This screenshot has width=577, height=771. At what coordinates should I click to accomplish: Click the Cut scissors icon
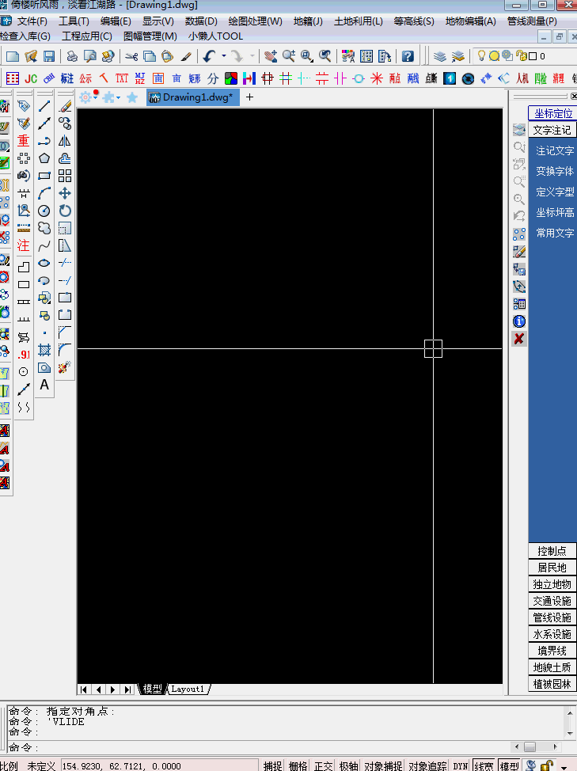pos(131,56)
